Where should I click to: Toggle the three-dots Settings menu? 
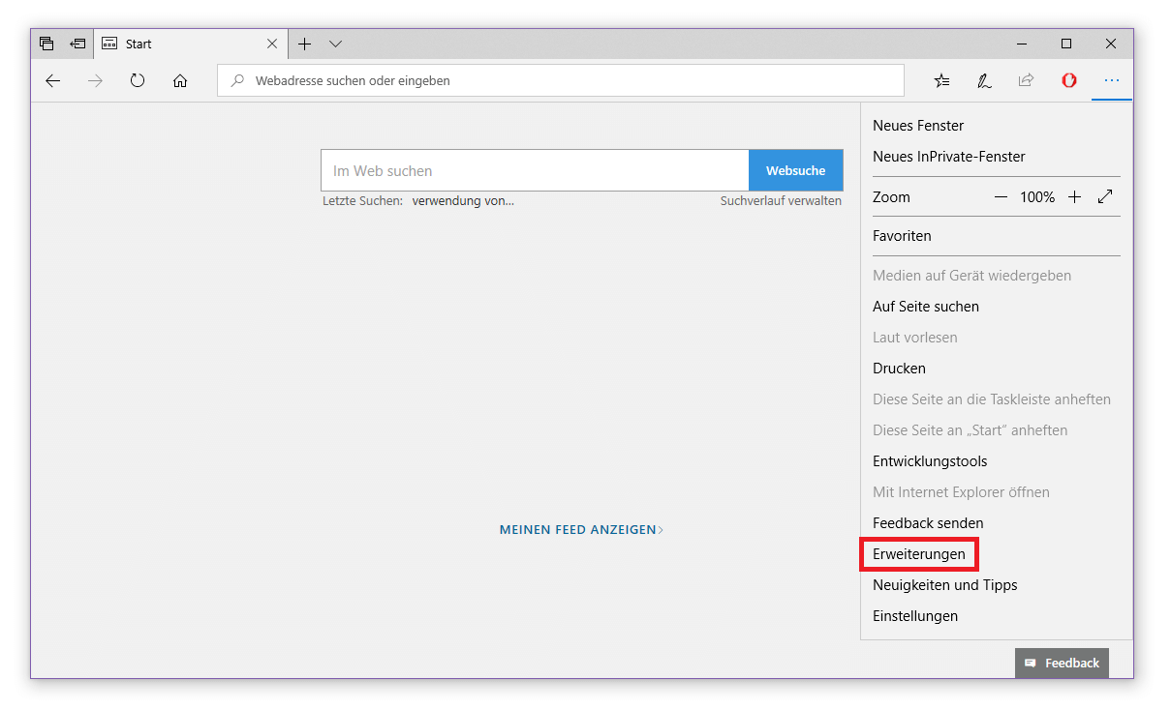[x=1112, y=81]
